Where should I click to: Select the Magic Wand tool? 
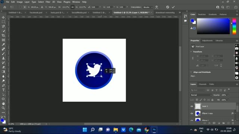coord(3,31)
